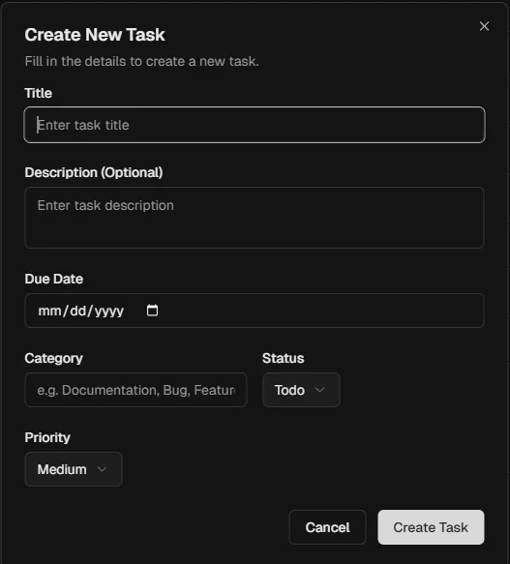Open the calendar date picker icon
The width and height of the screenshot is (510, 564).
click(152, 311)
